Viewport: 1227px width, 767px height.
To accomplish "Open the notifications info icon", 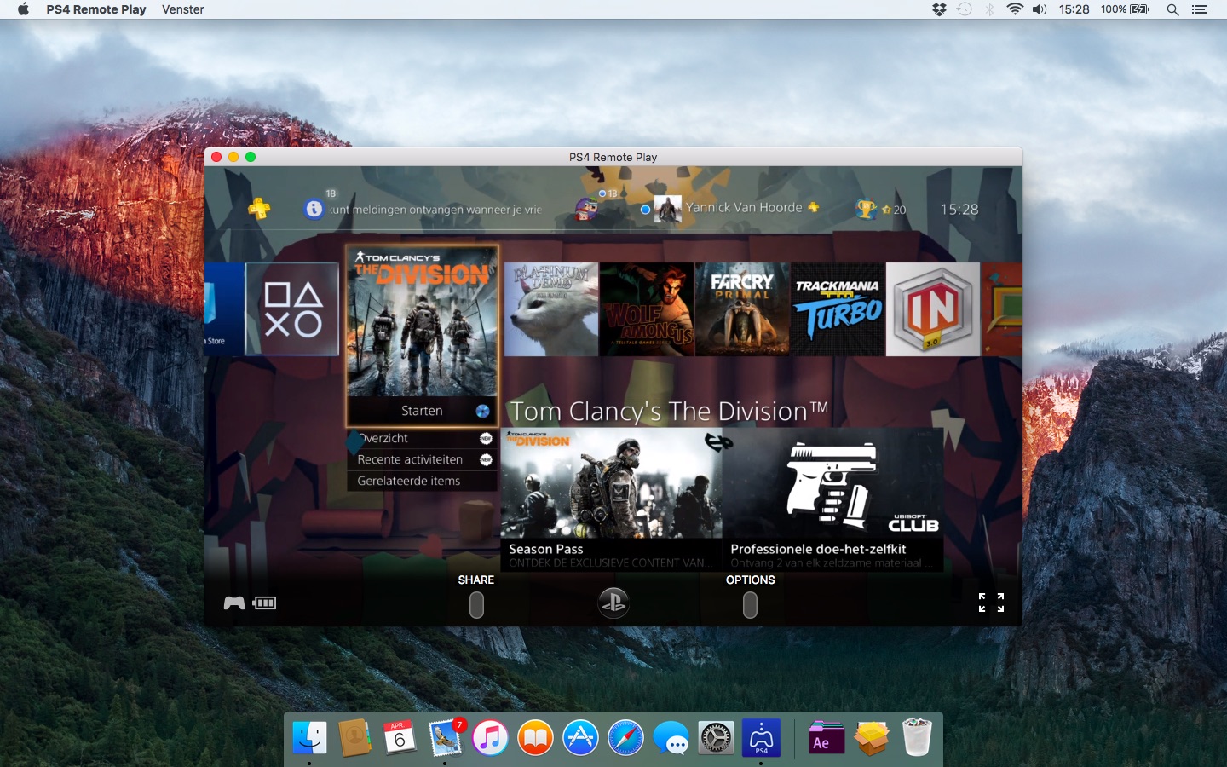I will click(314, 209).
